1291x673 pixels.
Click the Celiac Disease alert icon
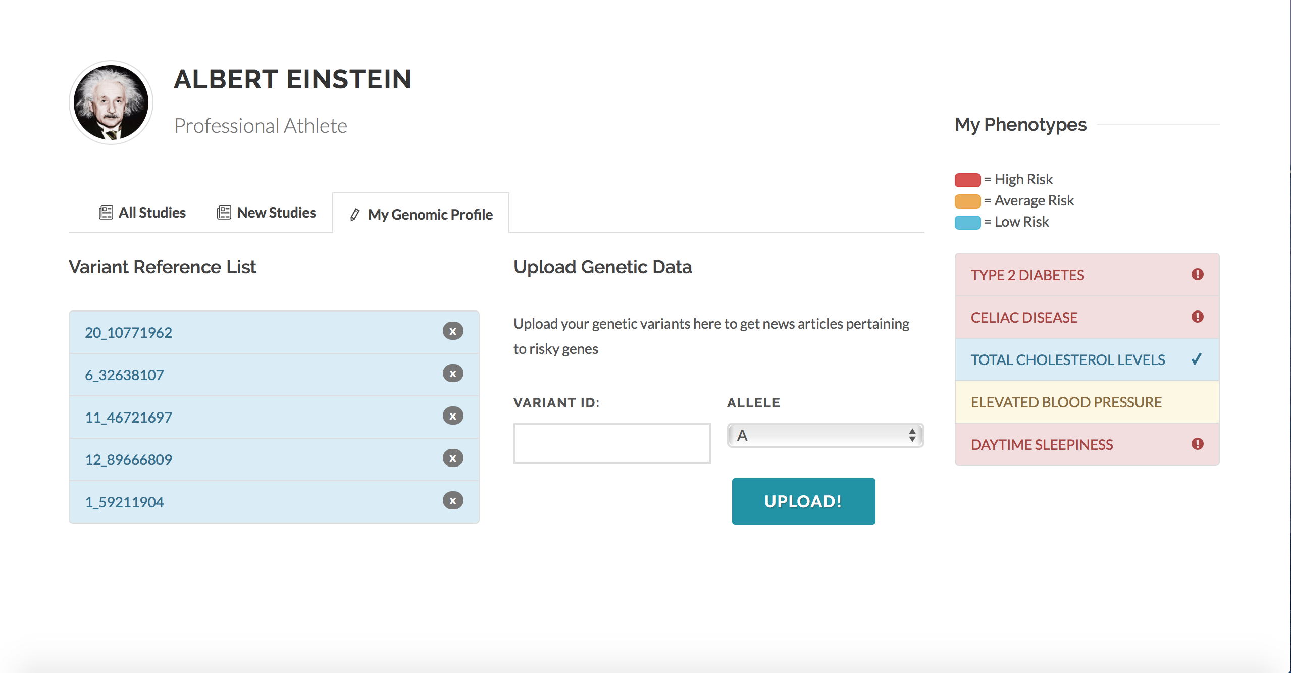[x=1197, y=317]
